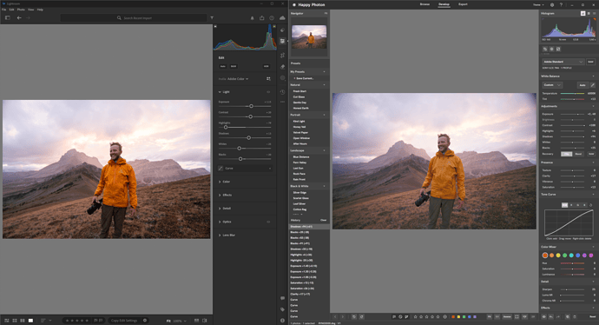Open the Versions history icon in Lightroom

click(x=282, y=92)
